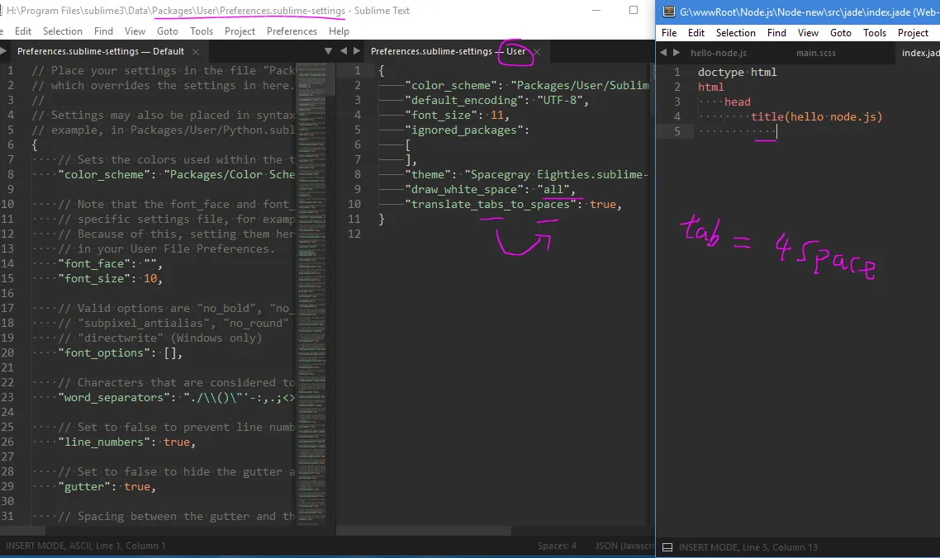Open the Edit menu in the right Sublime window
Image resolution: width=940 pixels, height=558 pixels.
click(696, 33)
